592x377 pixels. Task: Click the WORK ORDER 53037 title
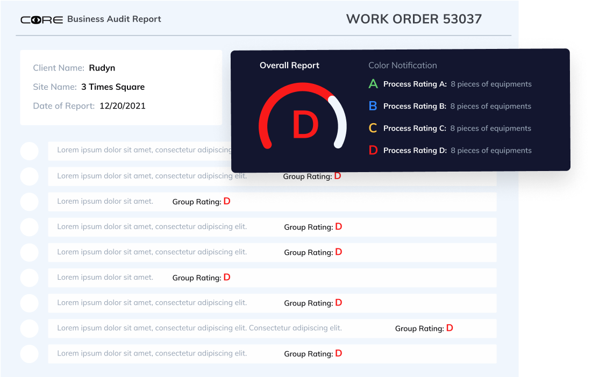point(413,19)
